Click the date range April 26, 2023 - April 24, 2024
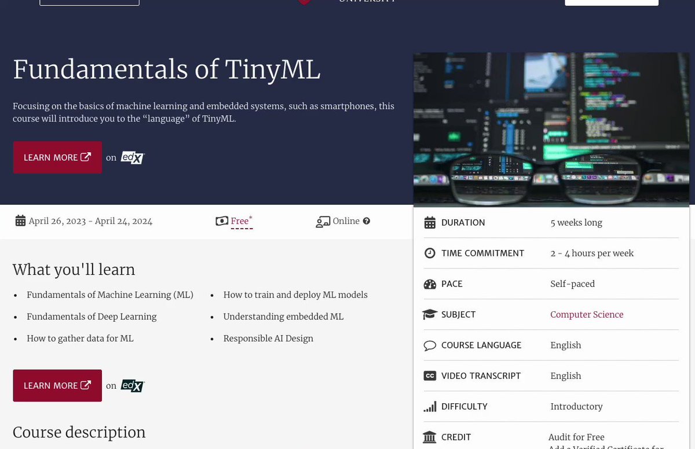 point(90,221)
